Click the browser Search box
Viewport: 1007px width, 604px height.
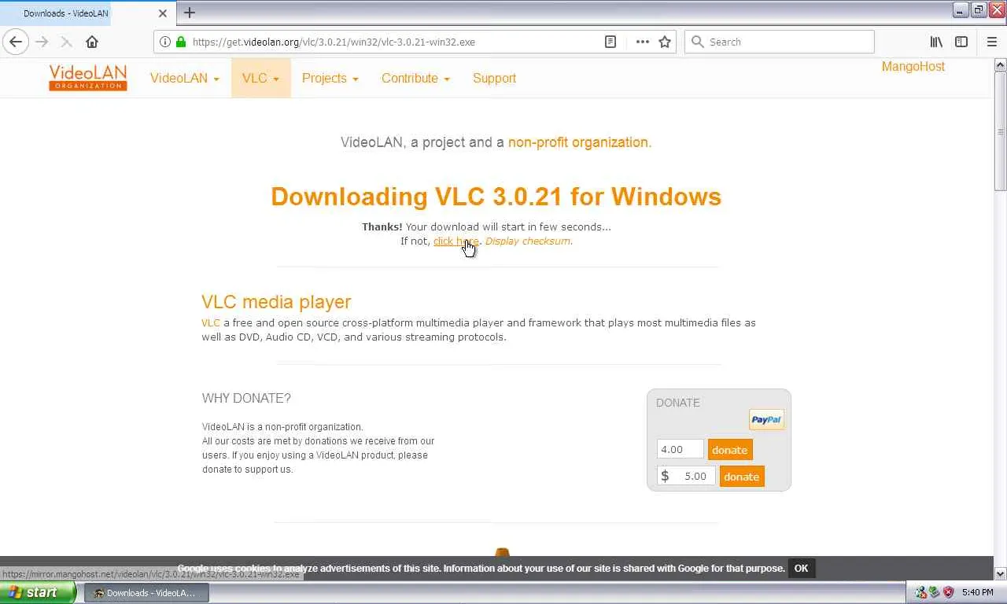tap(780, 42)
